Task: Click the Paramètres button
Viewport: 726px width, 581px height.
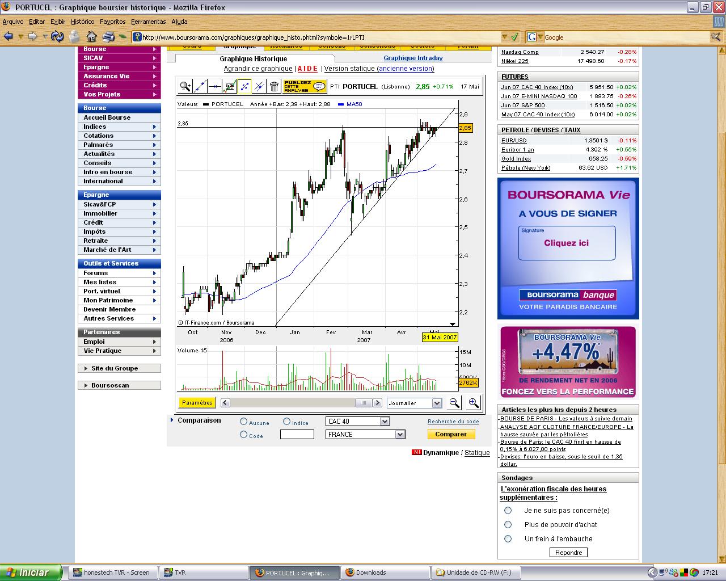Action: tap(197, 403)
